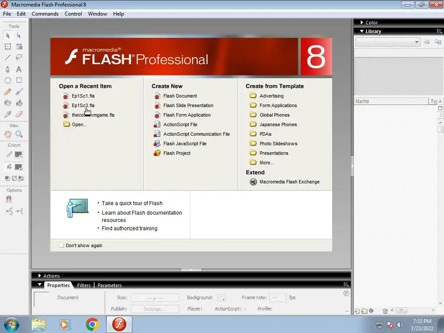Image resolution: width=444 pixels, height=333 pixels.
Task: Open the Properties panel options menu
Action: click(346, 284)
